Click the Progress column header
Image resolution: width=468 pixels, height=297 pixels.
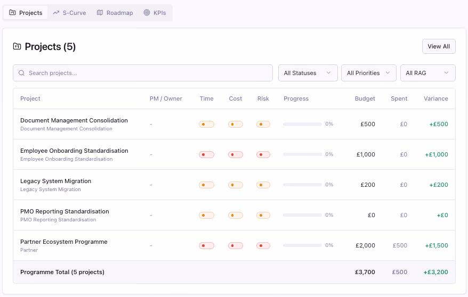point(296,98)
